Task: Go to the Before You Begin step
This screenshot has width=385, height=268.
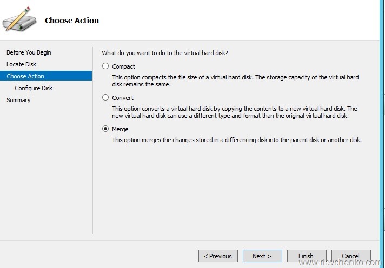Action: pyautogui.click(x=29, y=52)
